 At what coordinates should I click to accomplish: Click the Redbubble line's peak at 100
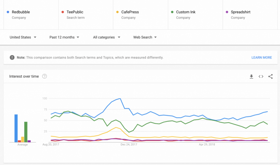120,98
